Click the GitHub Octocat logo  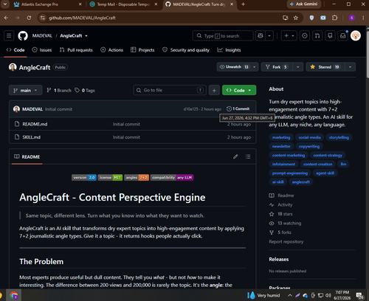pos(23,36)
